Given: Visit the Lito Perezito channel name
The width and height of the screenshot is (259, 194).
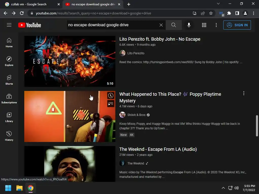Looking at the screenshot, I should 136,53.
